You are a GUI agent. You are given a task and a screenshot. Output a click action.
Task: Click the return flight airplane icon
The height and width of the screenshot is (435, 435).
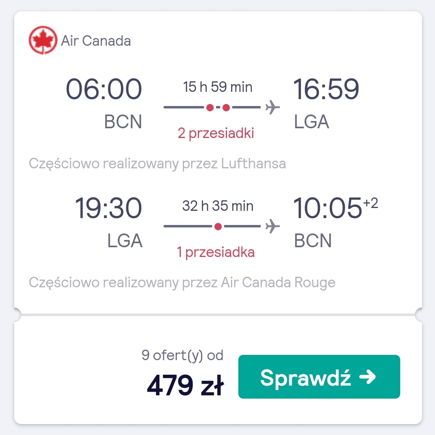[272, 226]
